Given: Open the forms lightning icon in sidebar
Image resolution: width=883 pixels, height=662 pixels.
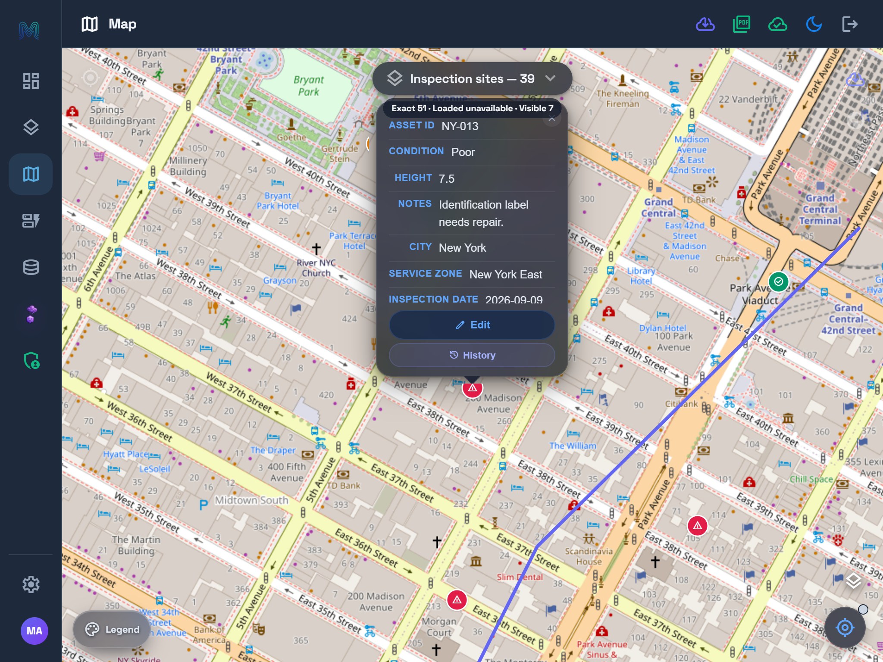Looking at the screenshot, I should 31,221.
